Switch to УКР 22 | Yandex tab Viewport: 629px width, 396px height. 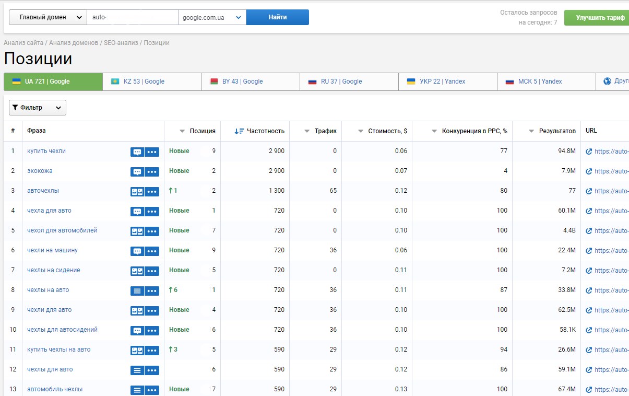click(x=448, y=81)
